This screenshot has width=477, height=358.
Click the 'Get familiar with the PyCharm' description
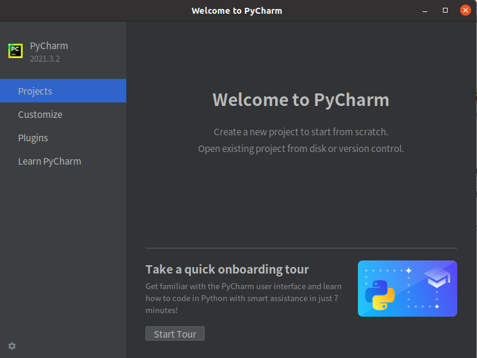tap(244, 298)
